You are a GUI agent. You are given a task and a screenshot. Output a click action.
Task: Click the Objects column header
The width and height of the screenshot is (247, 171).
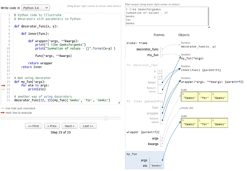click(x=184, y=35)
